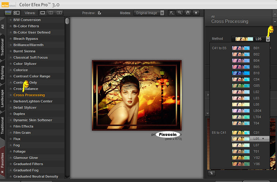
Task: Select the arrow pointer tool
Action: click(172, 13)
